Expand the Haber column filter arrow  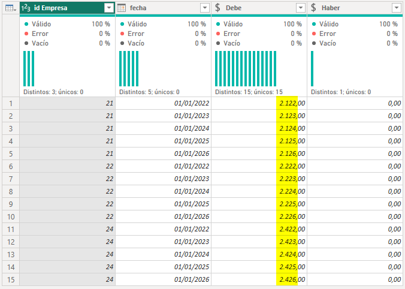(x=396, y=8)
